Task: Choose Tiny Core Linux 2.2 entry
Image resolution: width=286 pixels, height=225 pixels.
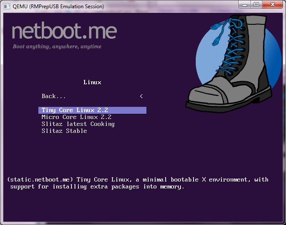Action: pos(92,110)
